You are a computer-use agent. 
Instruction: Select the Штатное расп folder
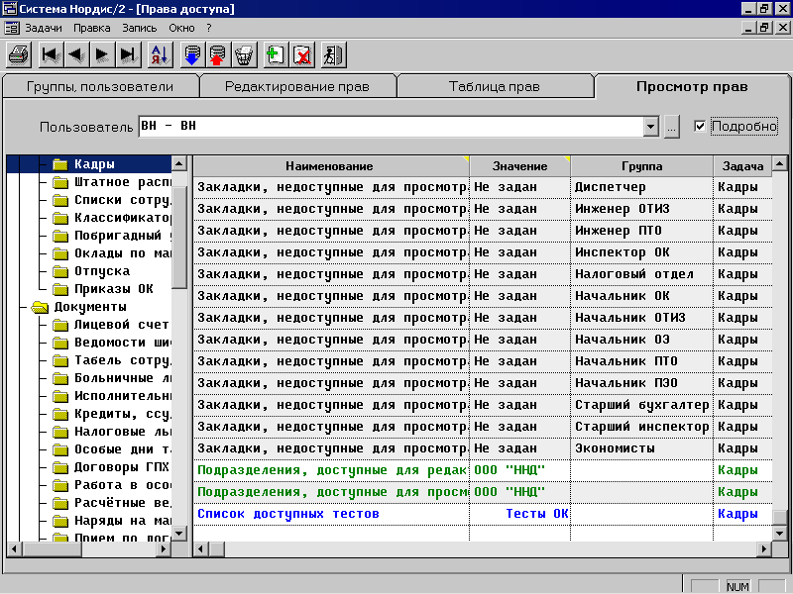112,182
